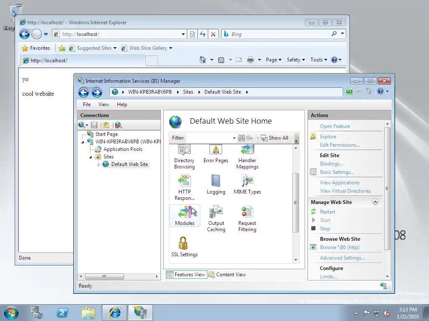Click Delete Connection icon in Connections toolbar
This screenshot has width=429, height=321.
118,125
